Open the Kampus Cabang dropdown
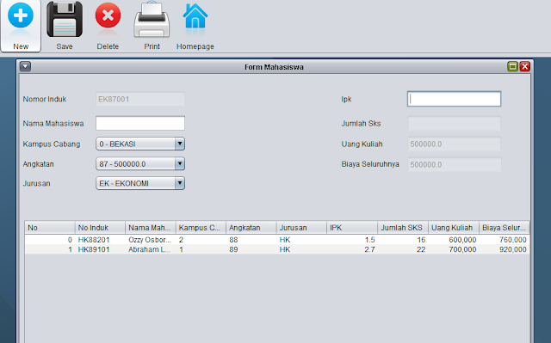This screenshot has height=343, width=551. (x=140, y=144)
